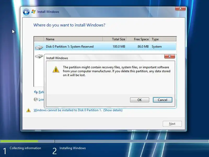The width and height of the screenshot is (209, 157).
Task: Click disk icon for Disk 0 Partition 1
Action: 39,47
